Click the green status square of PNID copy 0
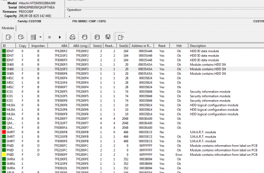Image resolution: width=264 pixels, height=173 pixels. coord(4,146)
